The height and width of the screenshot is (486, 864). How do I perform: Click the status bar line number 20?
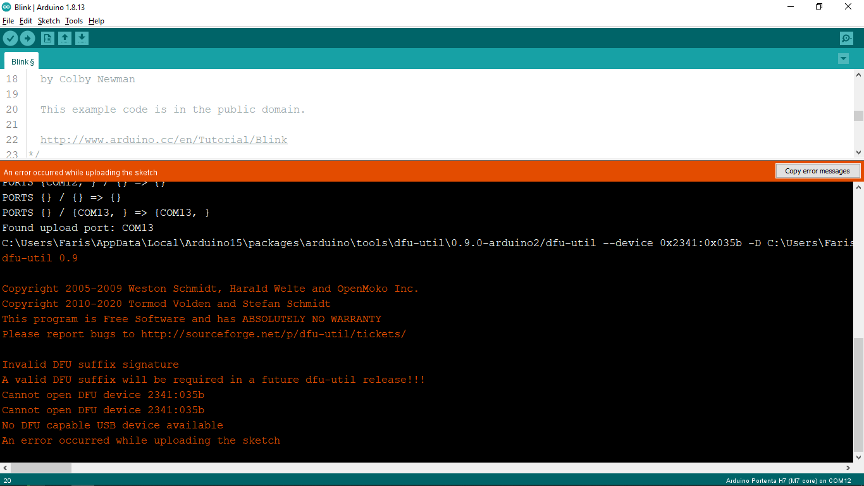[x=7, y=481]
